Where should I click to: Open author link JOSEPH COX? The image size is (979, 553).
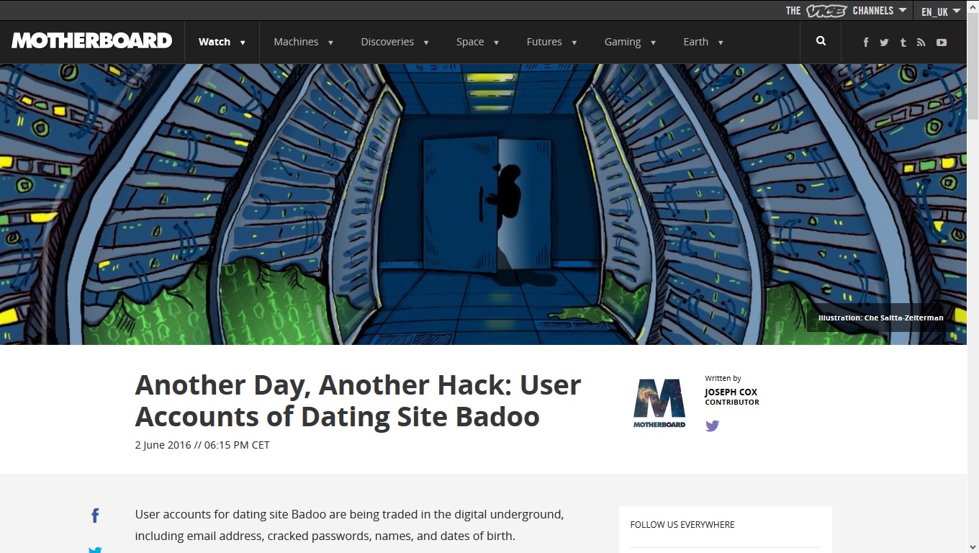coord(731,392)
